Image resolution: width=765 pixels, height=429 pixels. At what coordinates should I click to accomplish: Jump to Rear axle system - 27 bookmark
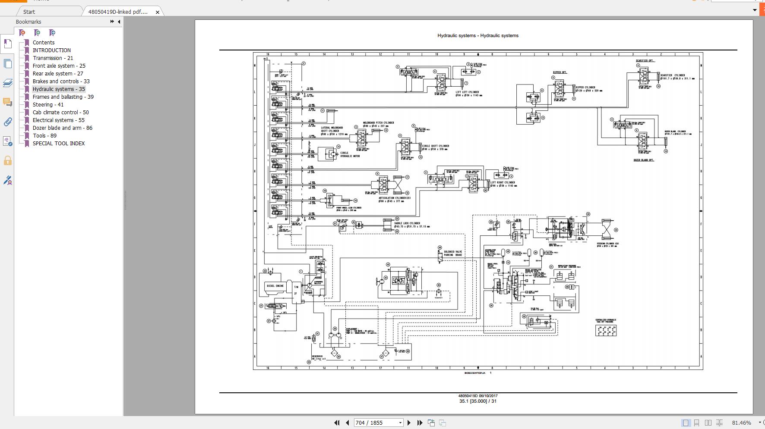tap(58, 73)
